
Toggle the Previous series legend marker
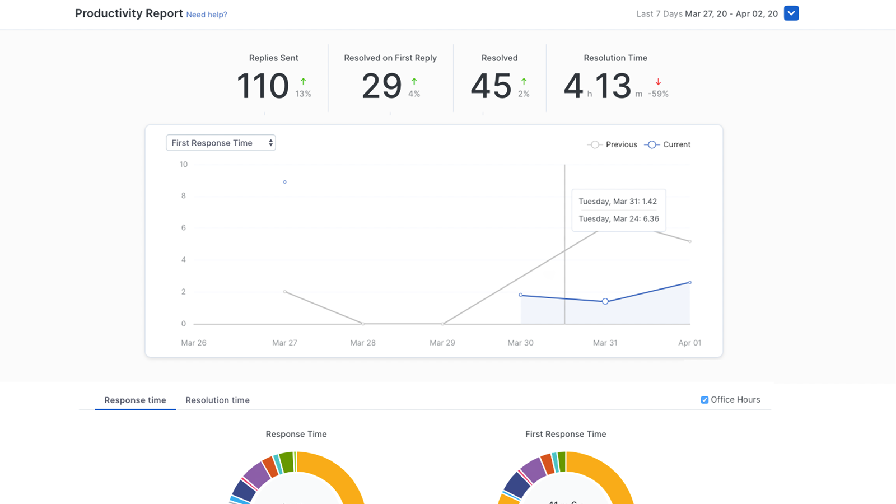pos(595,144)
